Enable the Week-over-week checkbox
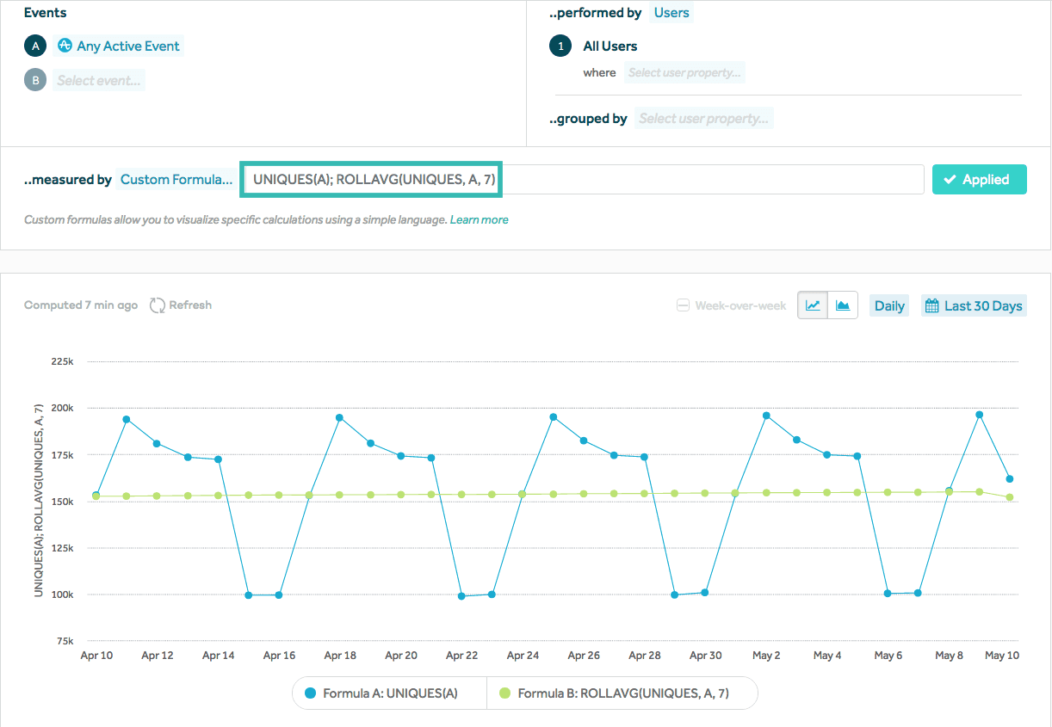 click(x=683, y=305)
